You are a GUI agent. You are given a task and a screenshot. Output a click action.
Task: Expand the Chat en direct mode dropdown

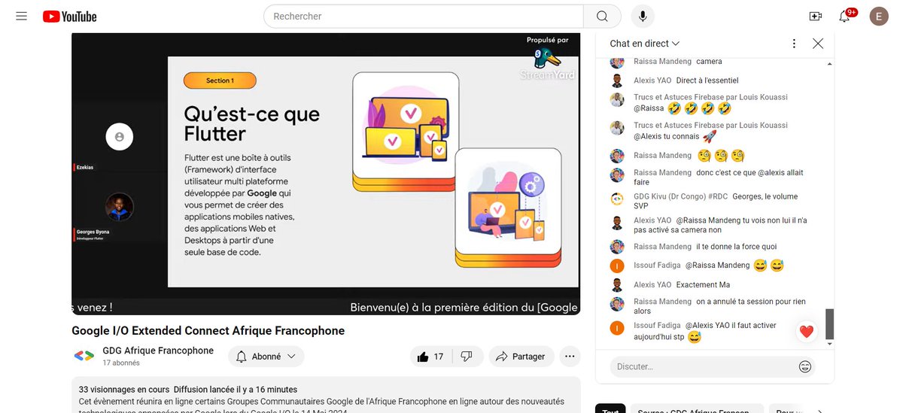644,44
